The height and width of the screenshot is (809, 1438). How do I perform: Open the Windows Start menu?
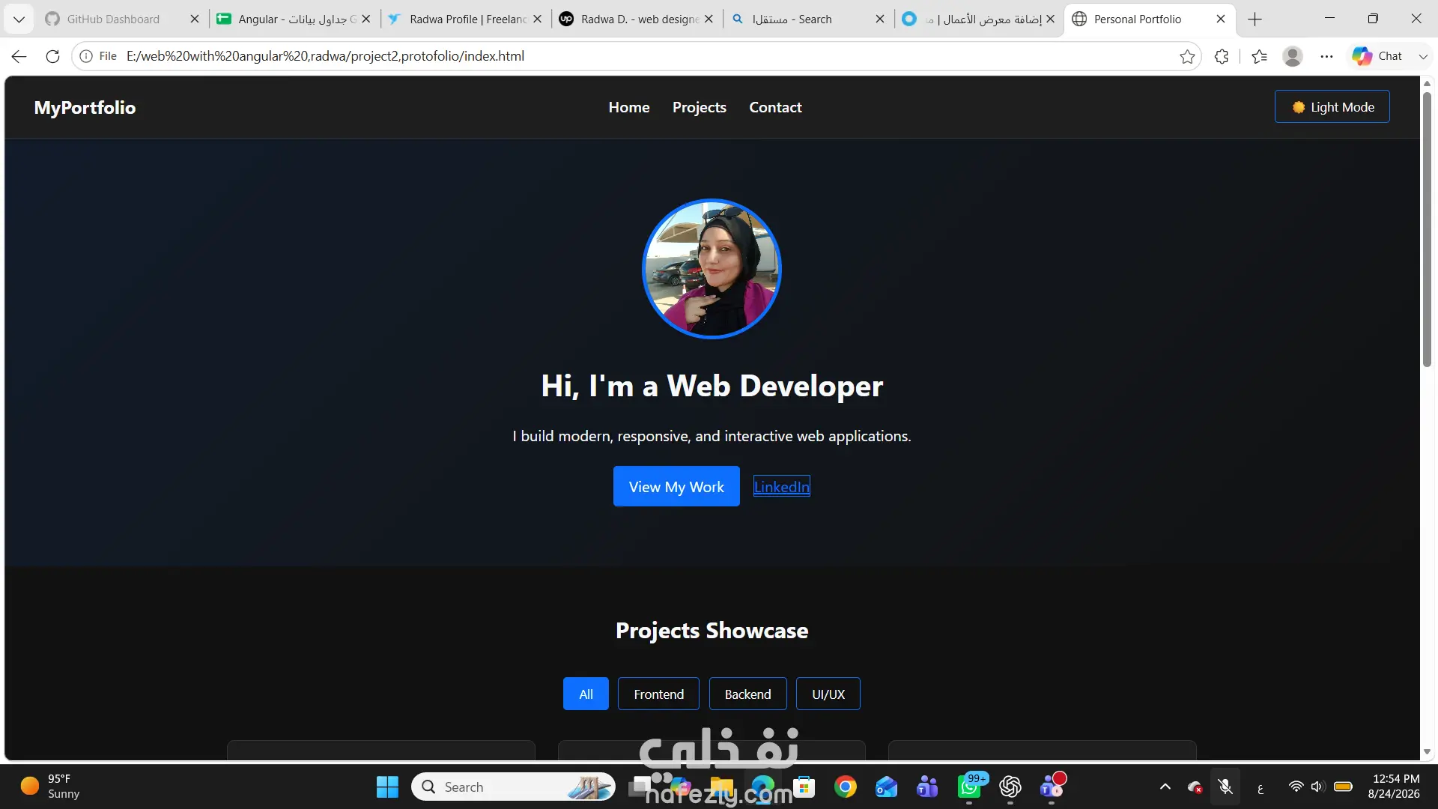387,787
